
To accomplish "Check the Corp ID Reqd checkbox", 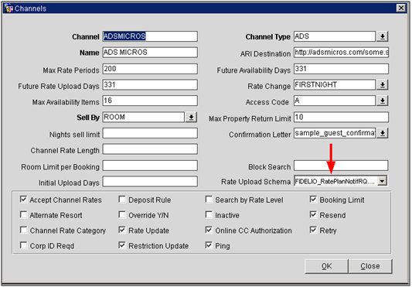I will click(23, 245).
